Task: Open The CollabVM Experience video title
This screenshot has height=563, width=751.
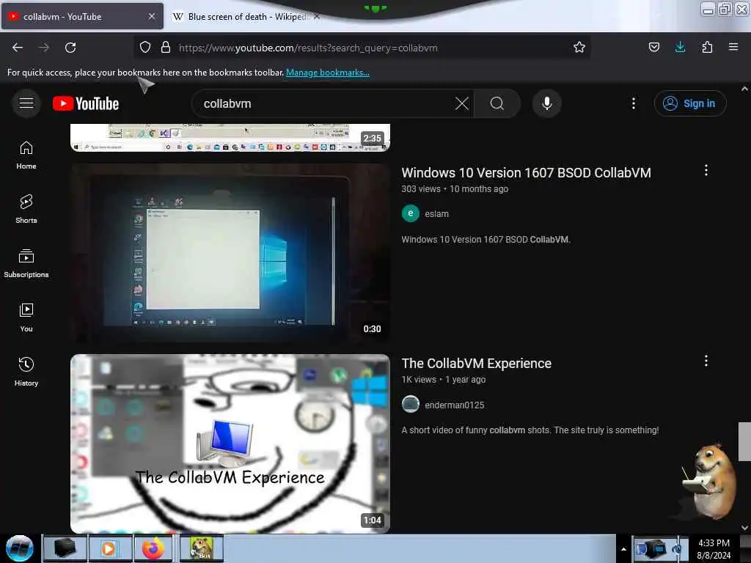Action: pos(476,364)
